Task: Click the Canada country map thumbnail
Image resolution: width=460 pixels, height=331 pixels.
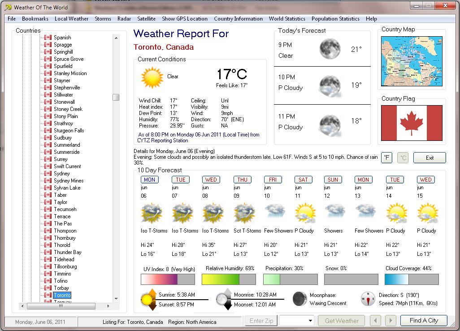Action: click(x=411, y=61)
